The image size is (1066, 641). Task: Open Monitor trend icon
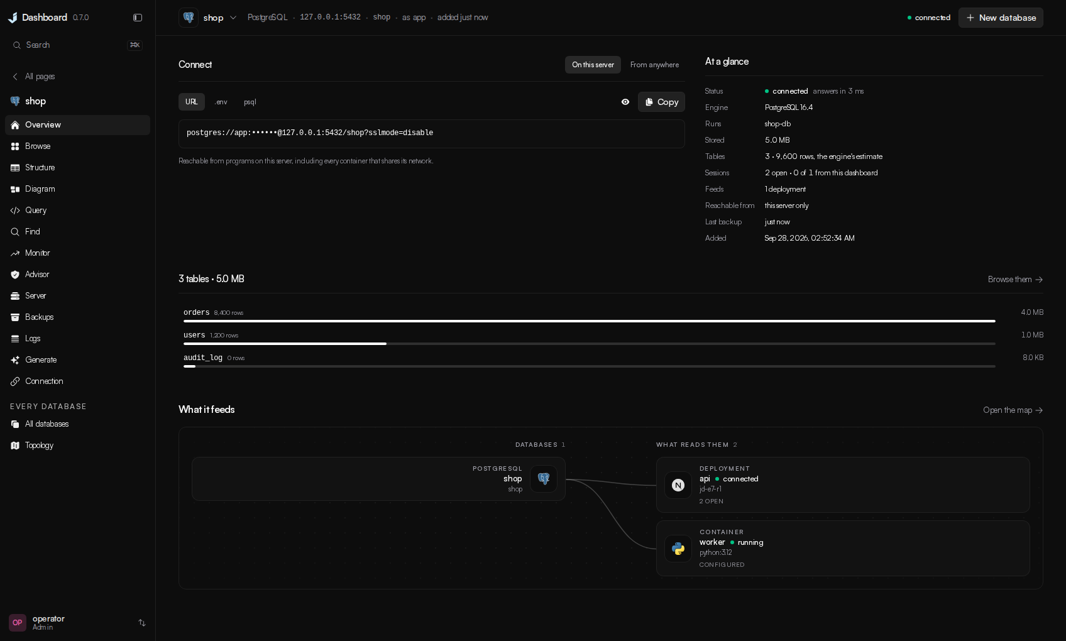15,253
